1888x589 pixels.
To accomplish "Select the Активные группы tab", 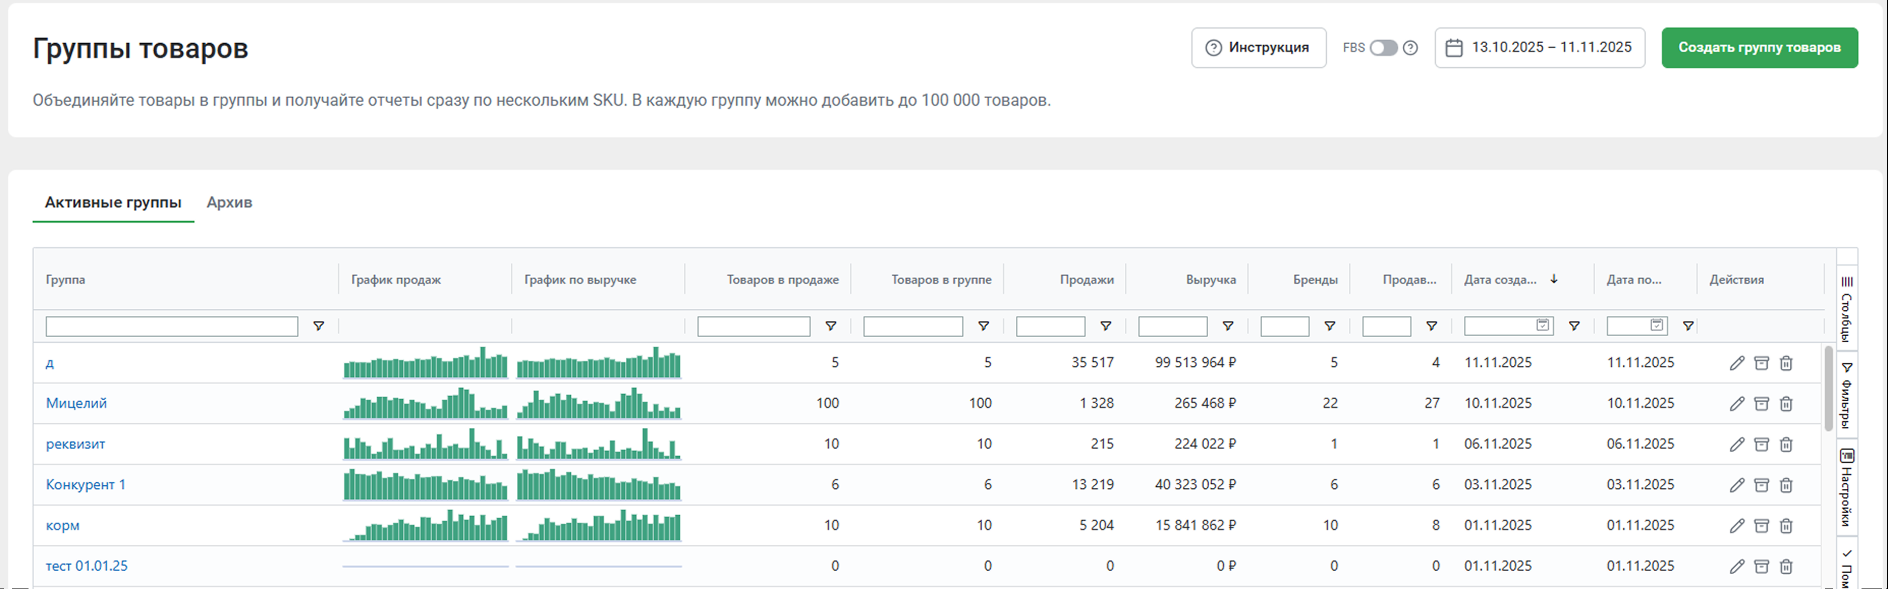I will pos(113,202).
